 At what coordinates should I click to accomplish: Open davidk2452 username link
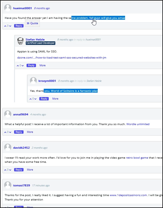pos(21,148)
